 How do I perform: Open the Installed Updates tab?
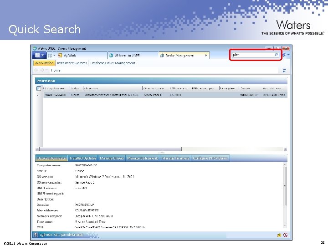tap(83, 159)
